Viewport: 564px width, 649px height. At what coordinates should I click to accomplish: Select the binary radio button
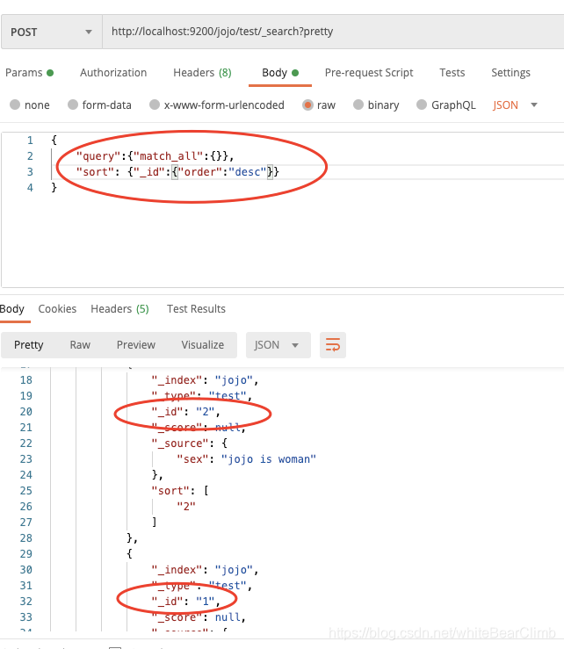pyautogui.click(x=358, y=105)
